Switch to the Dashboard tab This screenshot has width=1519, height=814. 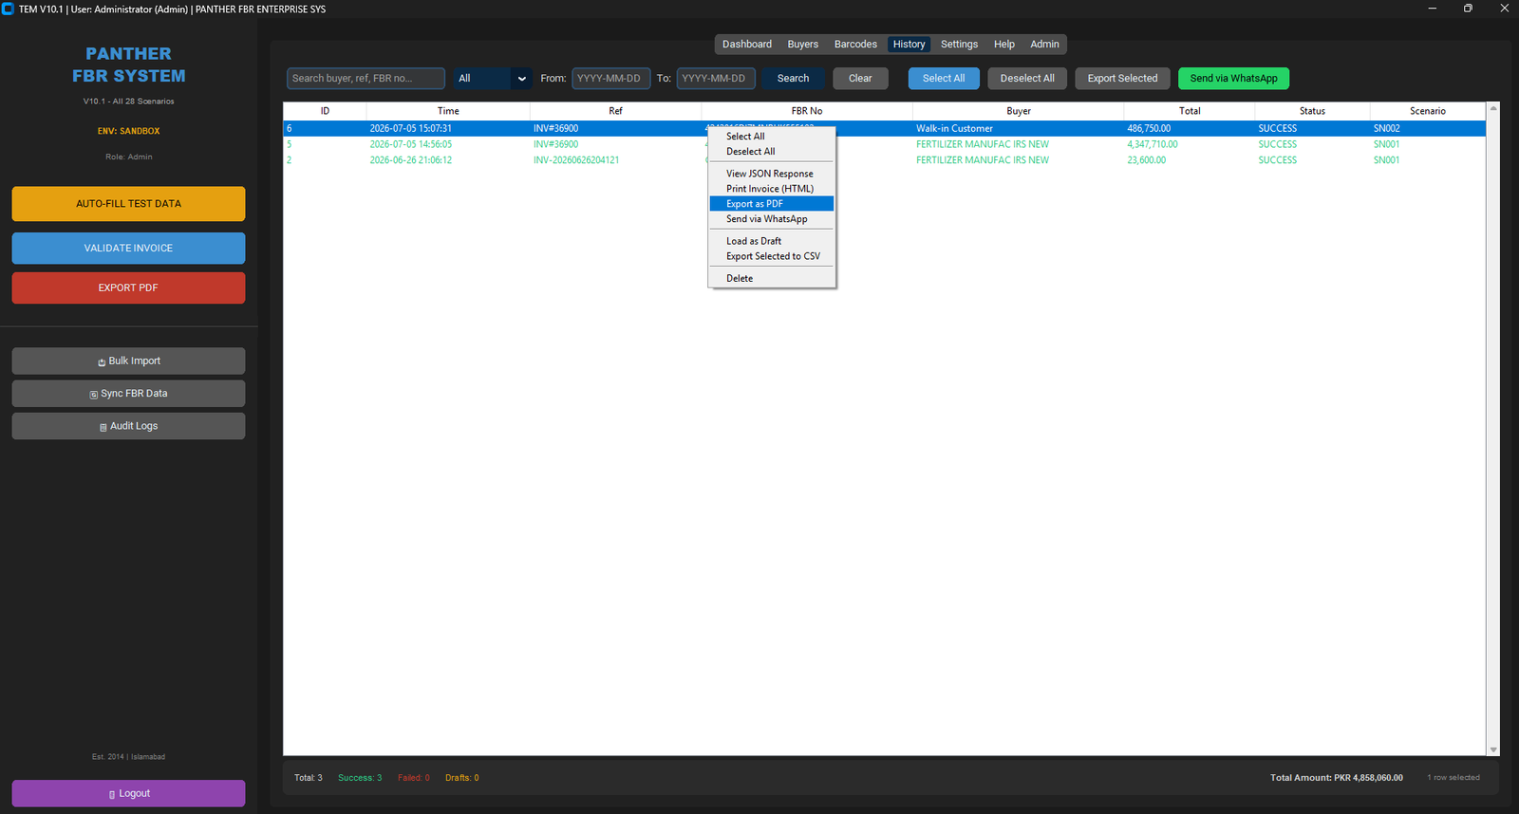(x=746, y=45)
